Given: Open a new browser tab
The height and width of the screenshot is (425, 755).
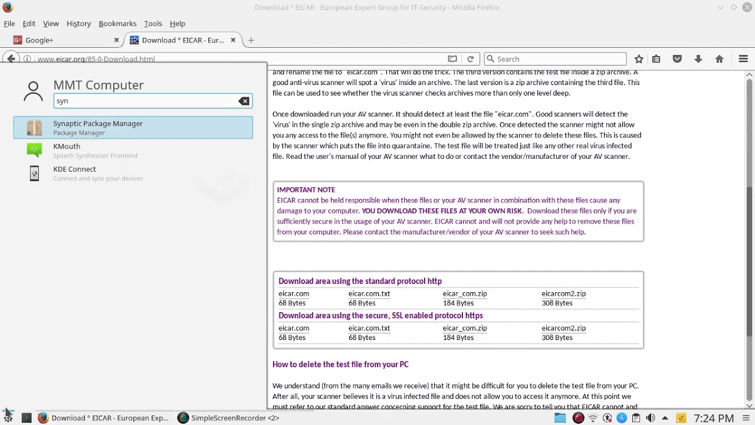Looking at the screenshot, I should pos(251,40).
